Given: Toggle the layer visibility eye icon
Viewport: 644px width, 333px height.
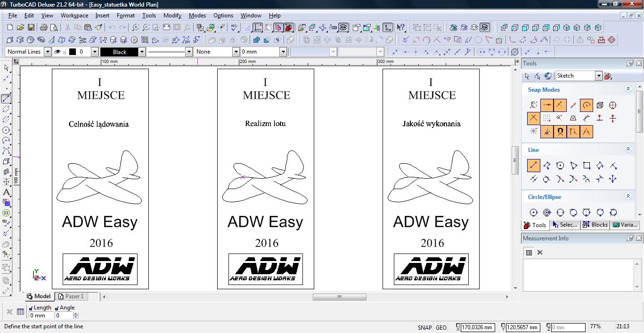Looking at the screenshot, I should (57, 52).
